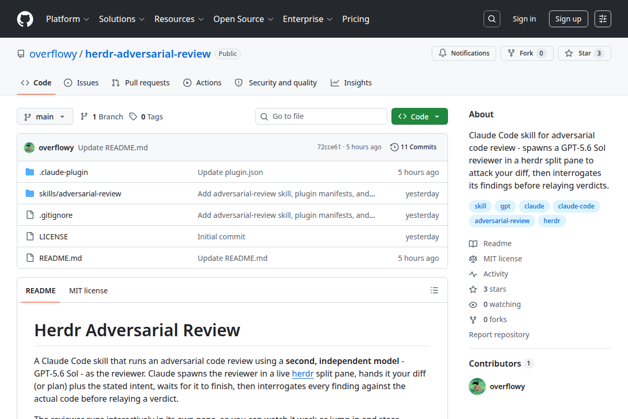Image resolution: width=628 pixels, height=419 pixels.
Task: Focus the Go to file field
Action: pyautogui.click(x=321, y=116)
